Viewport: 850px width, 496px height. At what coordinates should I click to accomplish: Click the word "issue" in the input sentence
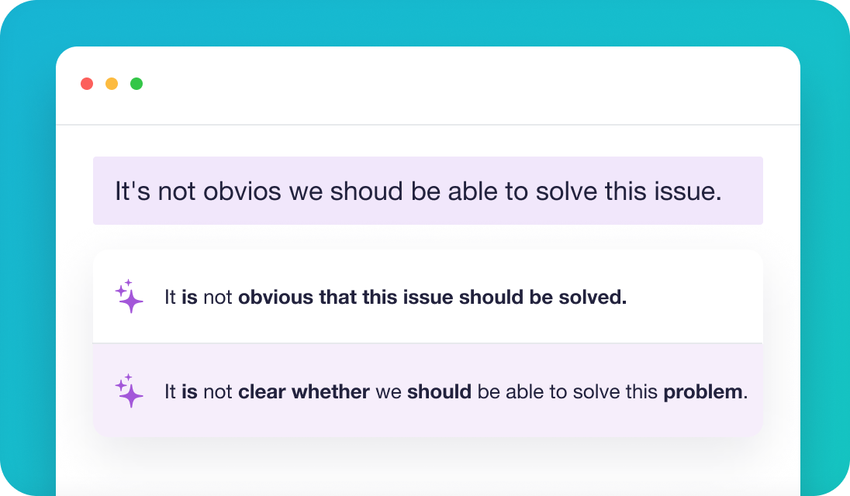tap(683, 191)
